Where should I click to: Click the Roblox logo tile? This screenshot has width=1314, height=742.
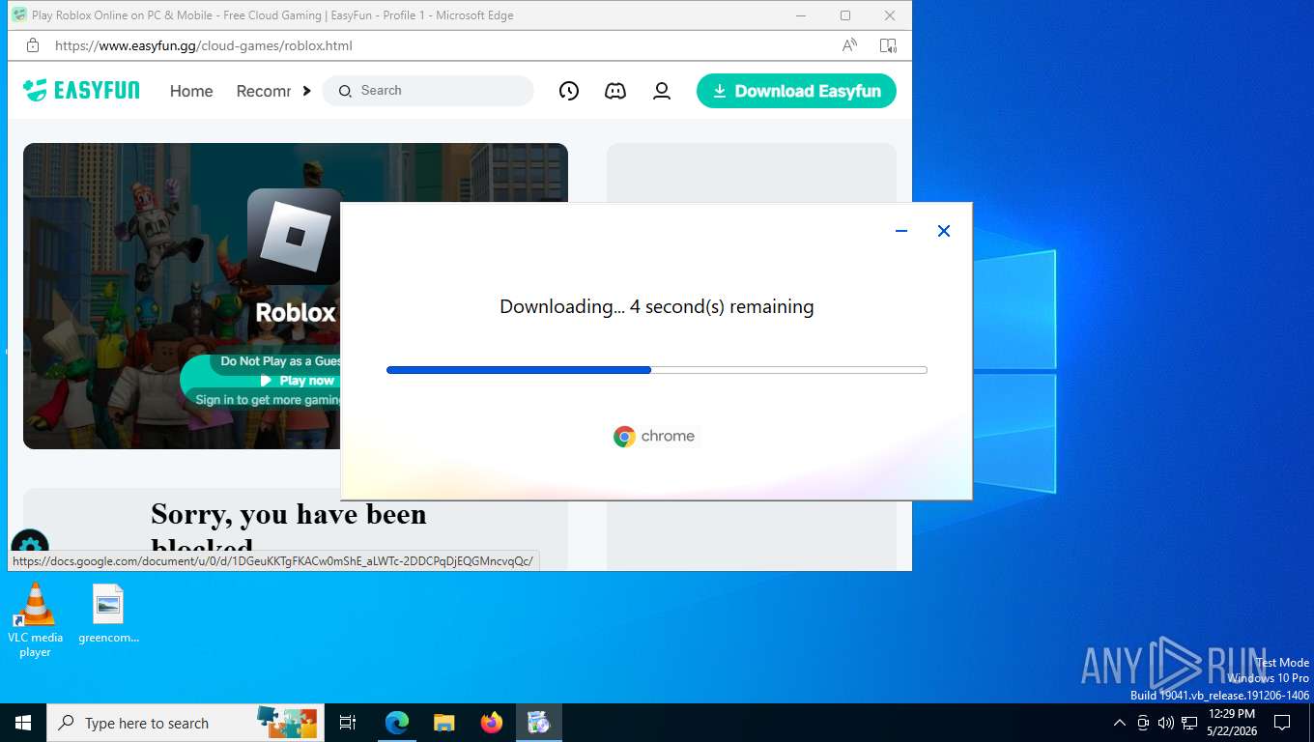(295, 235)
